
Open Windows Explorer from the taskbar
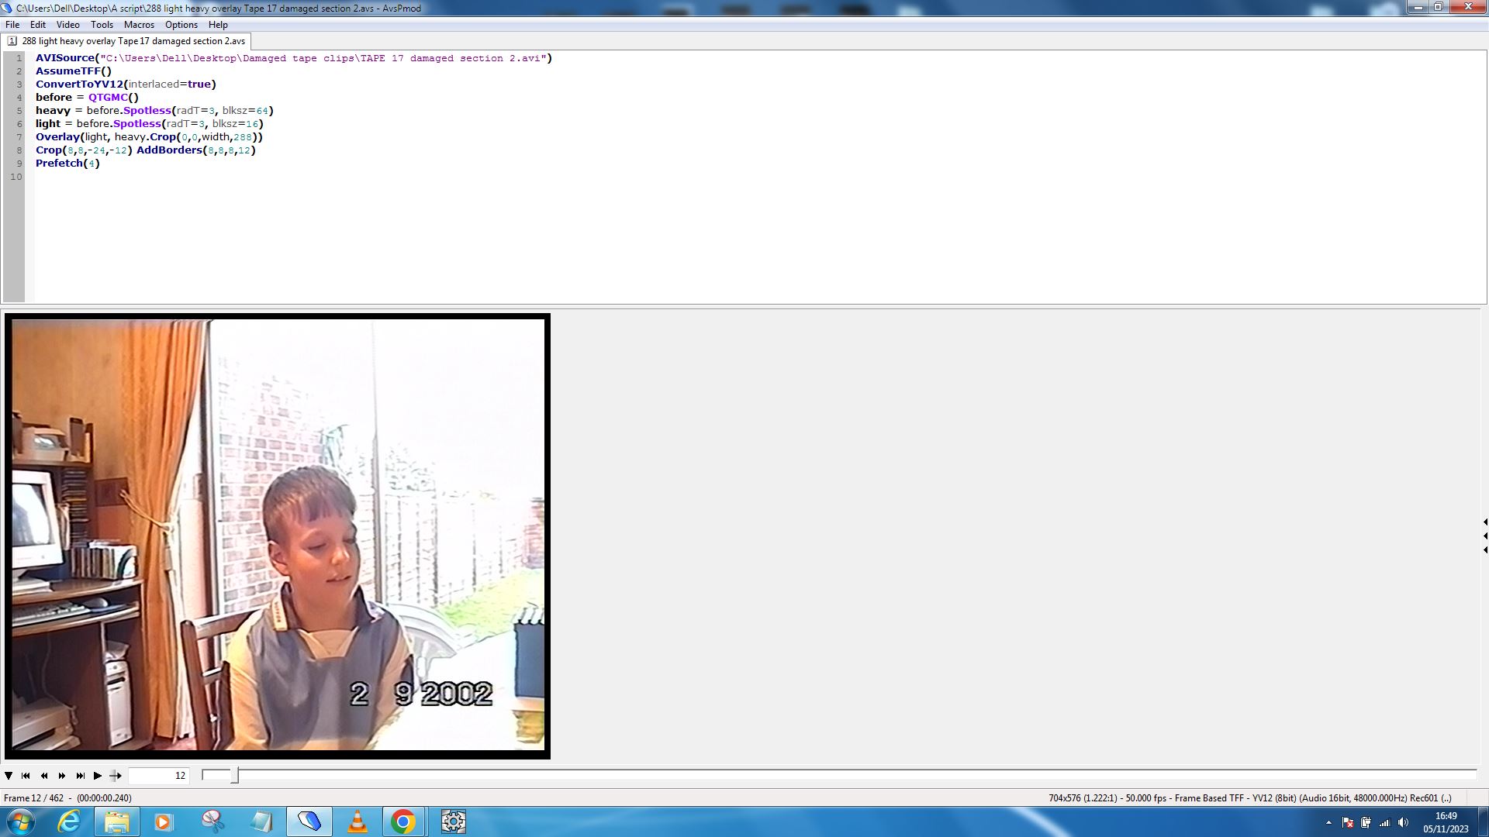tap(116, 821)
